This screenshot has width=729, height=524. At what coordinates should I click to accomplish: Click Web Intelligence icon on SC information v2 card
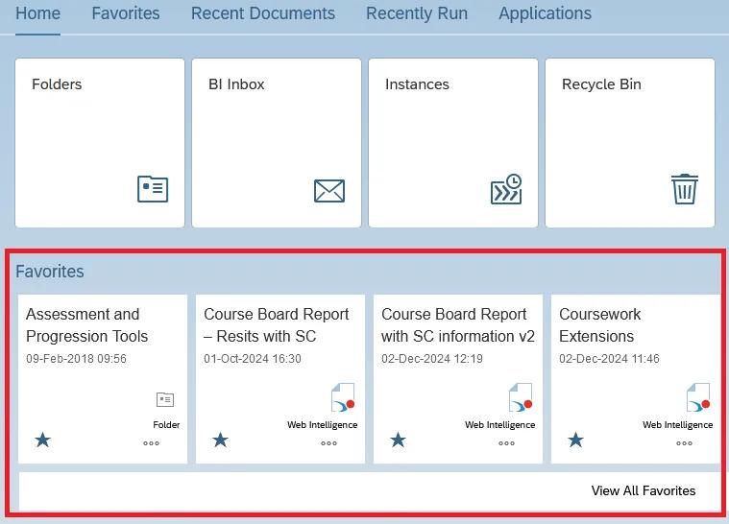pyautogui.click(x=521, y=397)
